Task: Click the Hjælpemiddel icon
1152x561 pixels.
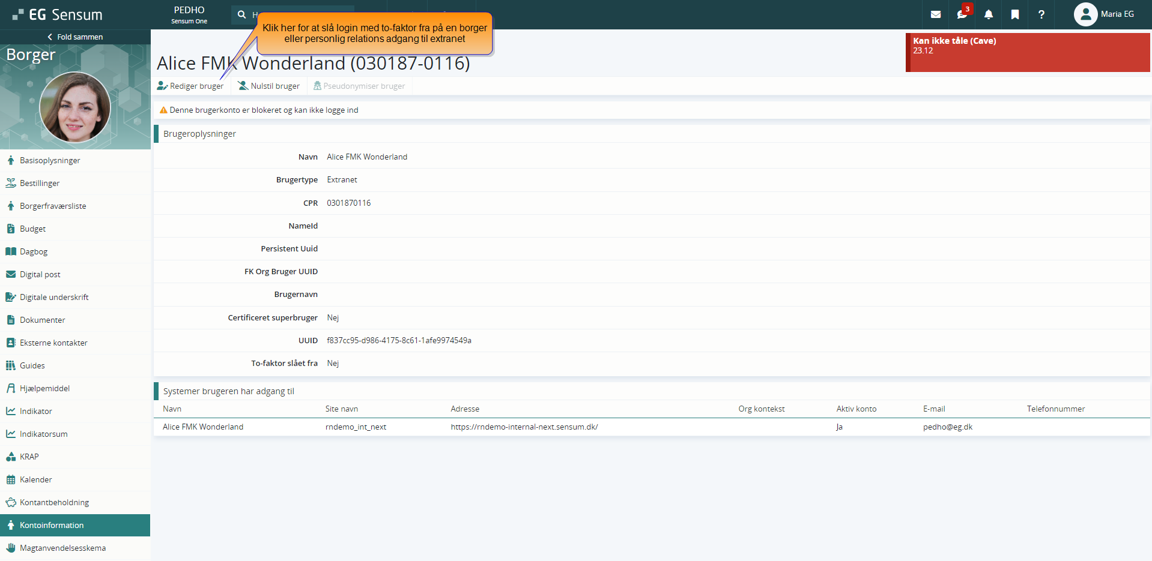Action: coord(11,388)
